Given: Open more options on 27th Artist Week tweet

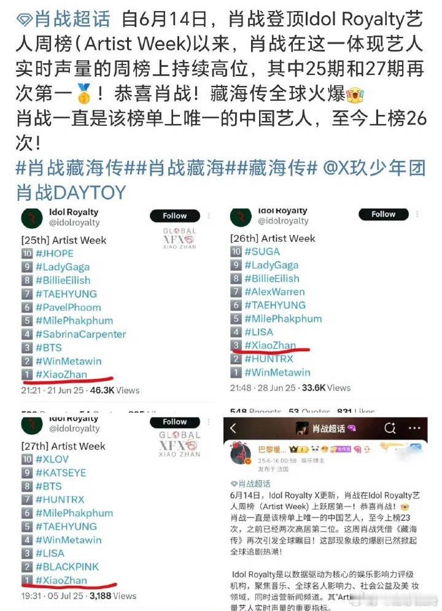Looking at the screenshot, I should (x=209, y=422).
